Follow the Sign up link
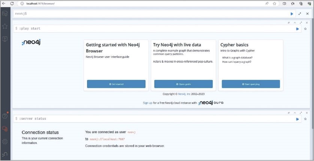 [x=147, y=103]
